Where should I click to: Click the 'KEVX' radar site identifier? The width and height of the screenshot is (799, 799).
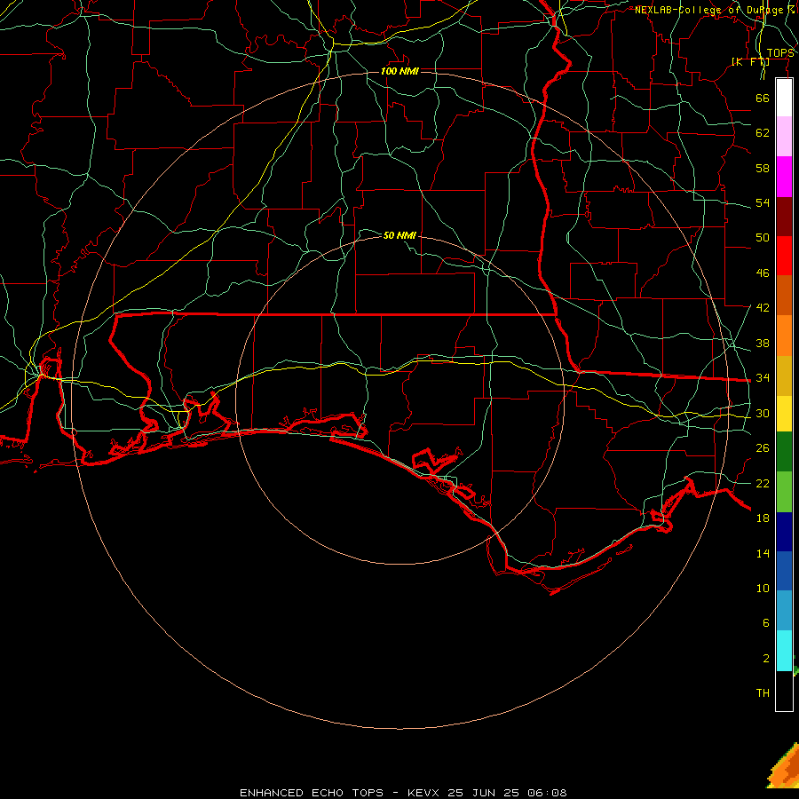pyautogui.click(x=423, y=793)
